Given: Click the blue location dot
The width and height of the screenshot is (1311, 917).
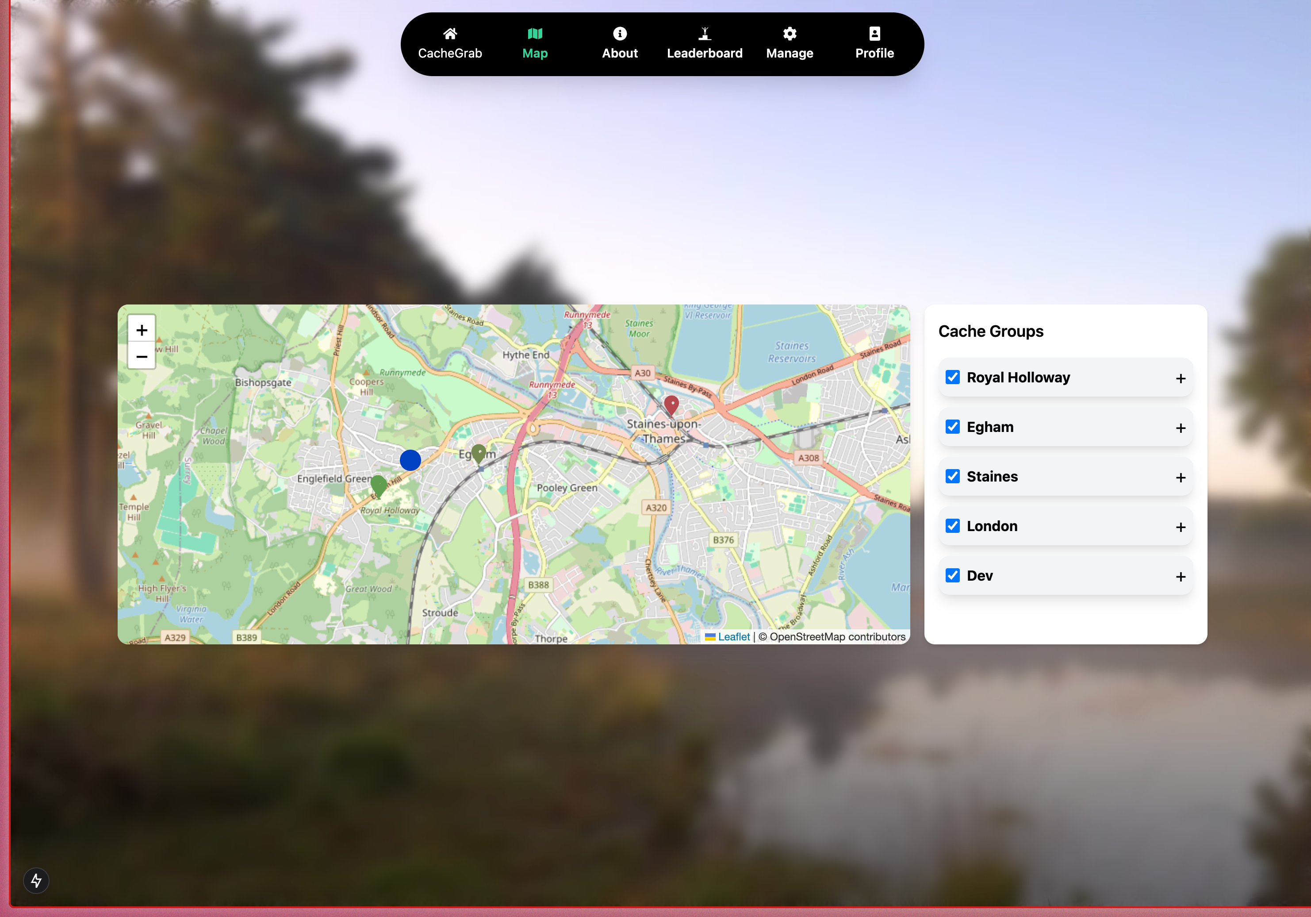Looking at the screenshot, I should coord(410,460).
